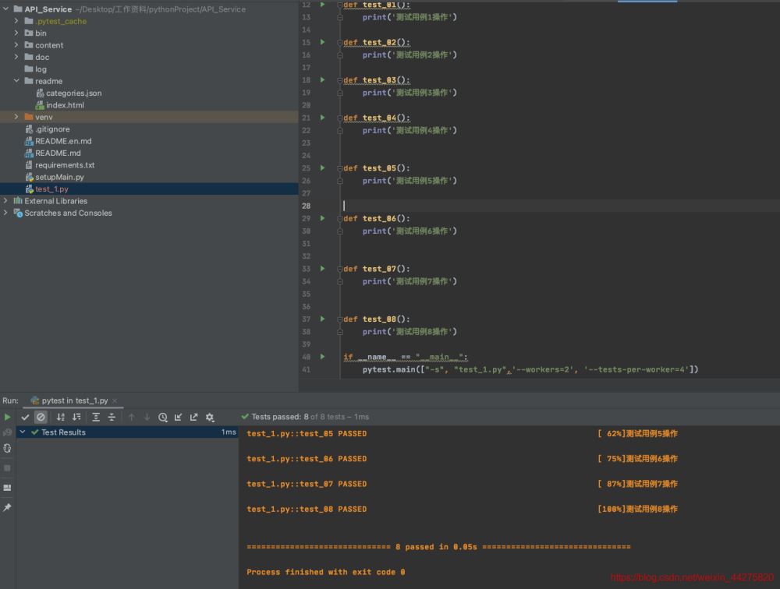Image resolution: width=780 pixels, height=589 pixels.
Task: Click the import tests icon
Action: tap(179, 417)
